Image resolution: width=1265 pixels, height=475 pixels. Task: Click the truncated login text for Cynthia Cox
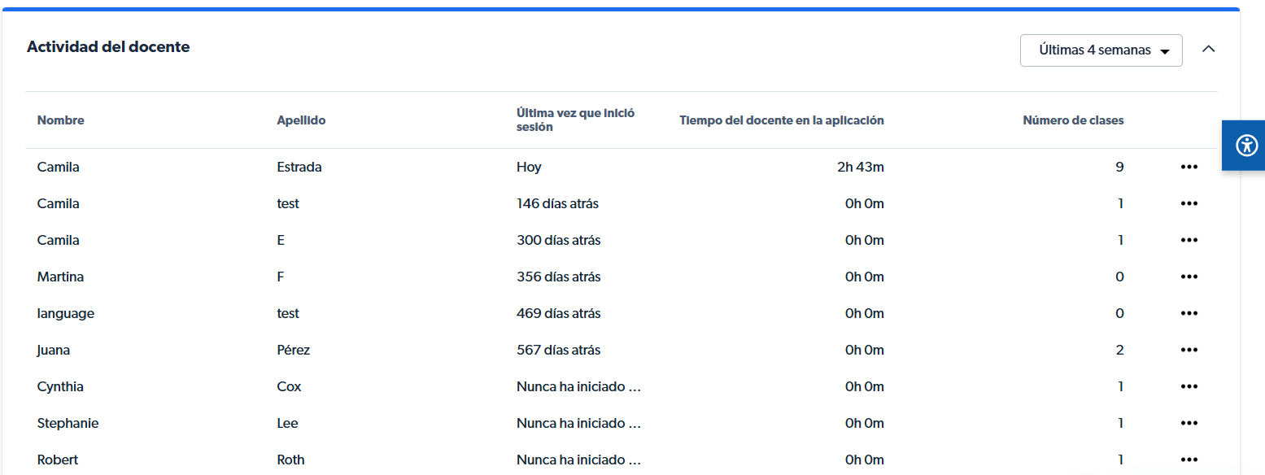(578, 386)
